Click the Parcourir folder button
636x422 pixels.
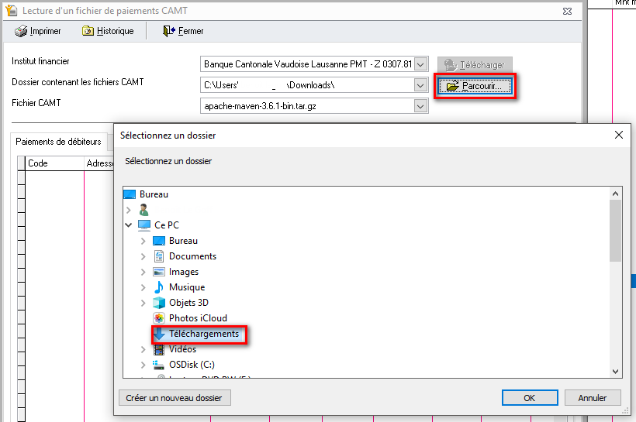click(475, 86)
